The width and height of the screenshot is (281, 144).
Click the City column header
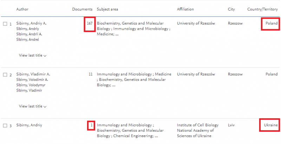(231, 9)
